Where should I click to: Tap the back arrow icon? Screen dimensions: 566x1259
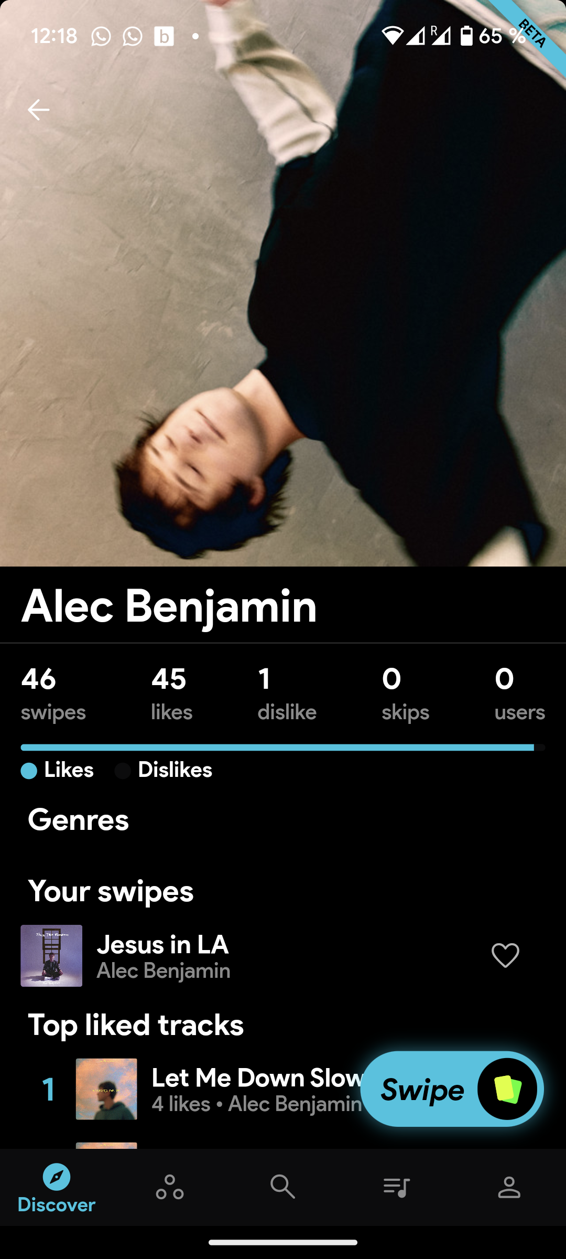(x=38, y=110)
